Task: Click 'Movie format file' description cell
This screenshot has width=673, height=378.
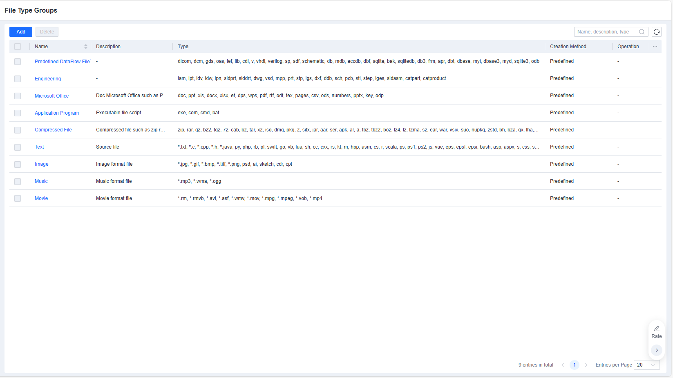Action: [114, 198]
